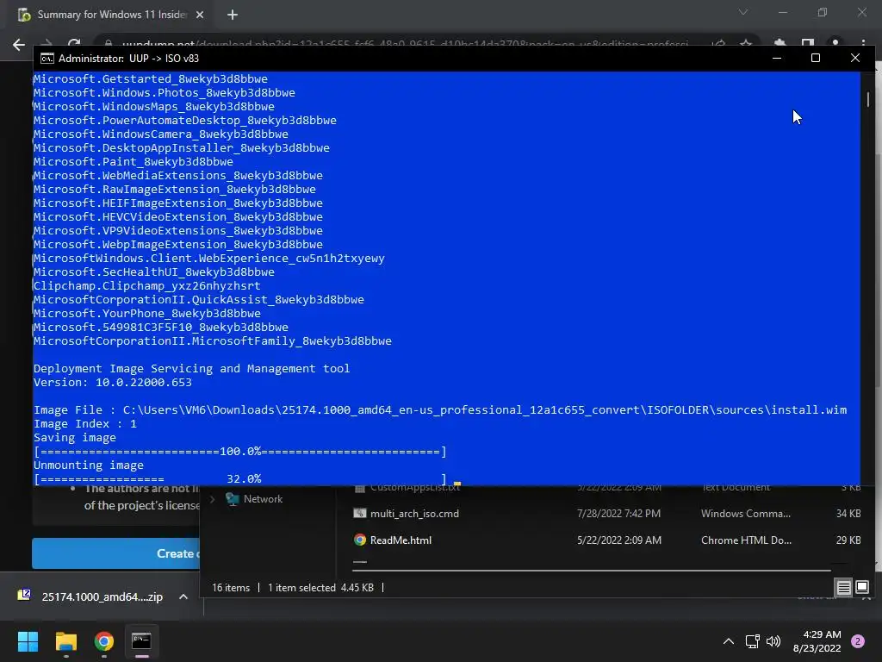The image size is (882, 662).
Task: Click the Network computer icon in the Explorer pane
Action: click(x=232, y=499)
